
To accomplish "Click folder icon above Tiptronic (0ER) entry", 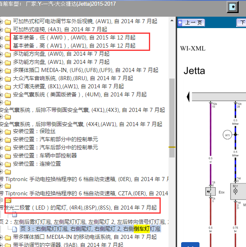I will coord(8,172).
